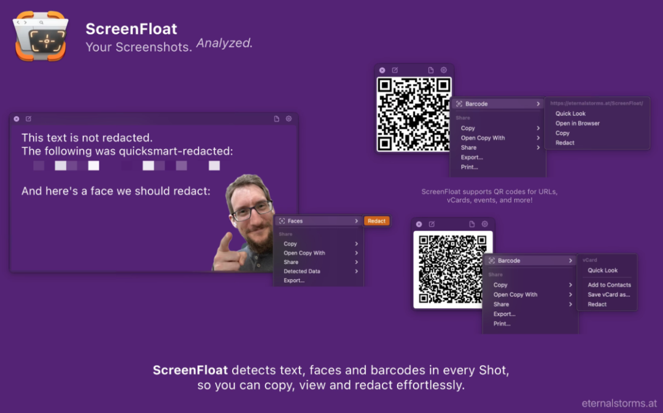Click the edit icon above the vCard QR code
Image resolution: width=663 pixels, height=413 pixels.
(432, 224)
